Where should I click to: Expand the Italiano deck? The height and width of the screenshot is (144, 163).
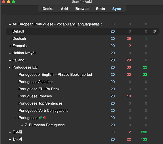click(x=10, y=60)
